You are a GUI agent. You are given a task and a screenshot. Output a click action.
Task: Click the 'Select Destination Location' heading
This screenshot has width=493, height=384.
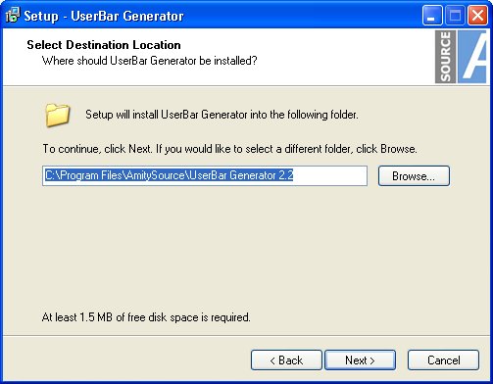click(104, 45)
